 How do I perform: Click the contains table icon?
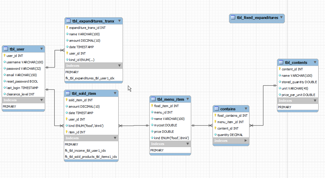coord(217,109)
